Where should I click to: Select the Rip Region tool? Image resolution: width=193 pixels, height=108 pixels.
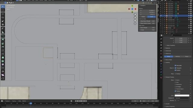[x=3, y=79]
